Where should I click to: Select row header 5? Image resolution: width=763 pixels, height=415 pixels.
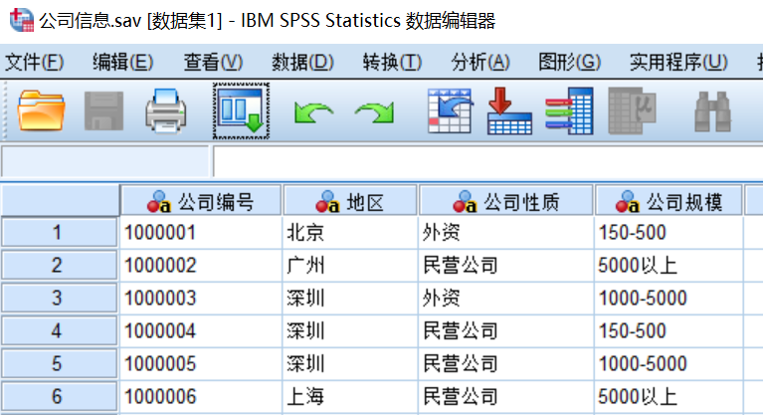(x=60, y=363)
